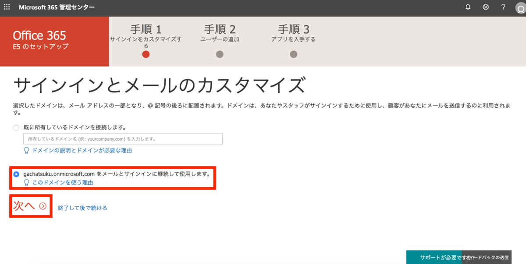Image resolution: width=526 pixels, height=264 pixels.
Task: Click the 次へ button
Action: pos(30,206)
